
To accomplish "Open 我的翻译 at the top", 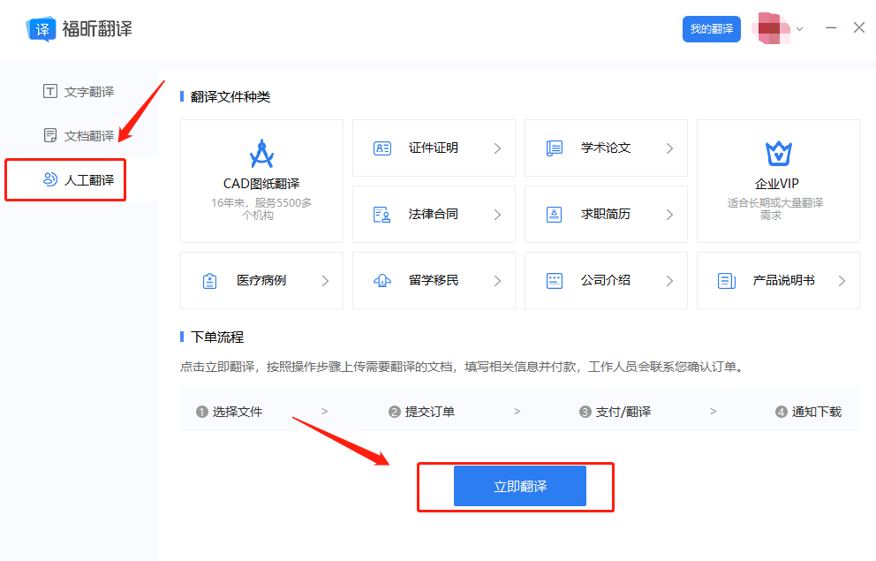I will coord(711,28).
